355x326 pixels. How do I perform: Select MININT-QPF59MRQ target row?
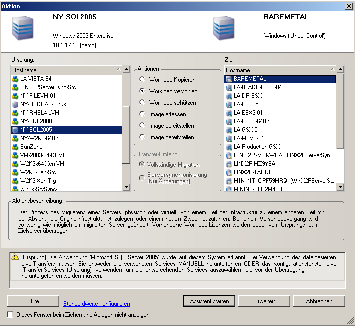pos(280,181)
